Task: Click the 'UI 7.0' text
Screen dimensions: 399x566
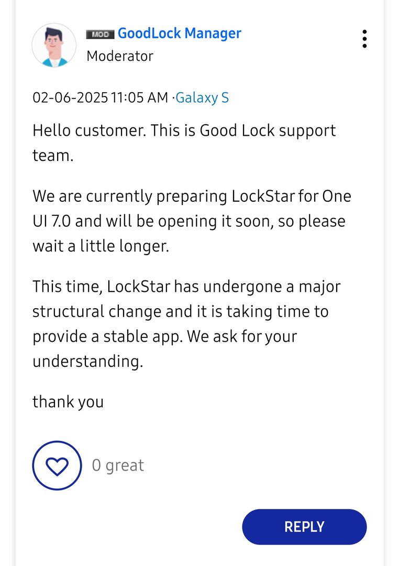Action: tap(52, 221)
